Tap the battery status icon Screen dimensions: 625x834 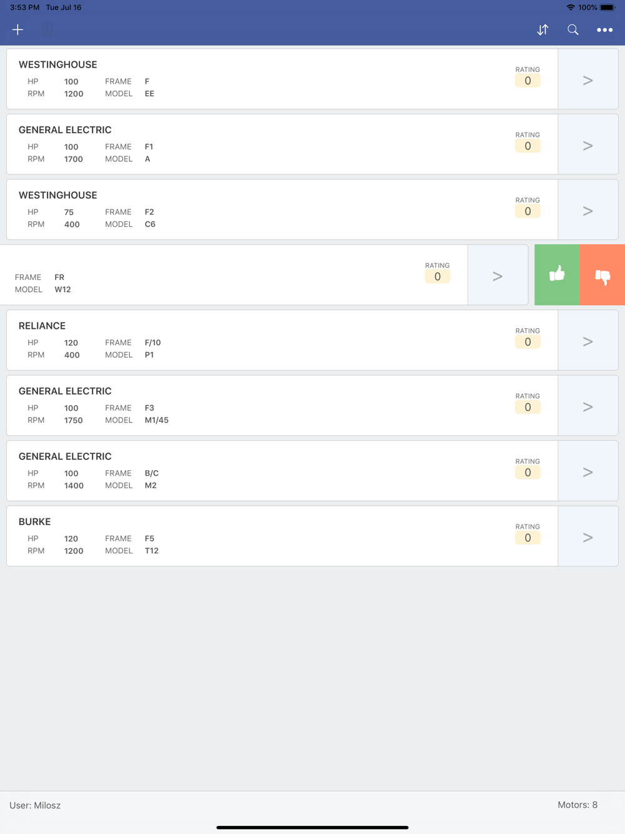[607, 8]
